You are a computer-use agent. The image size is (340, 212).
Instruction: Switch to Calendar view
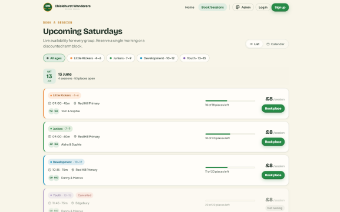click(275, 44)
